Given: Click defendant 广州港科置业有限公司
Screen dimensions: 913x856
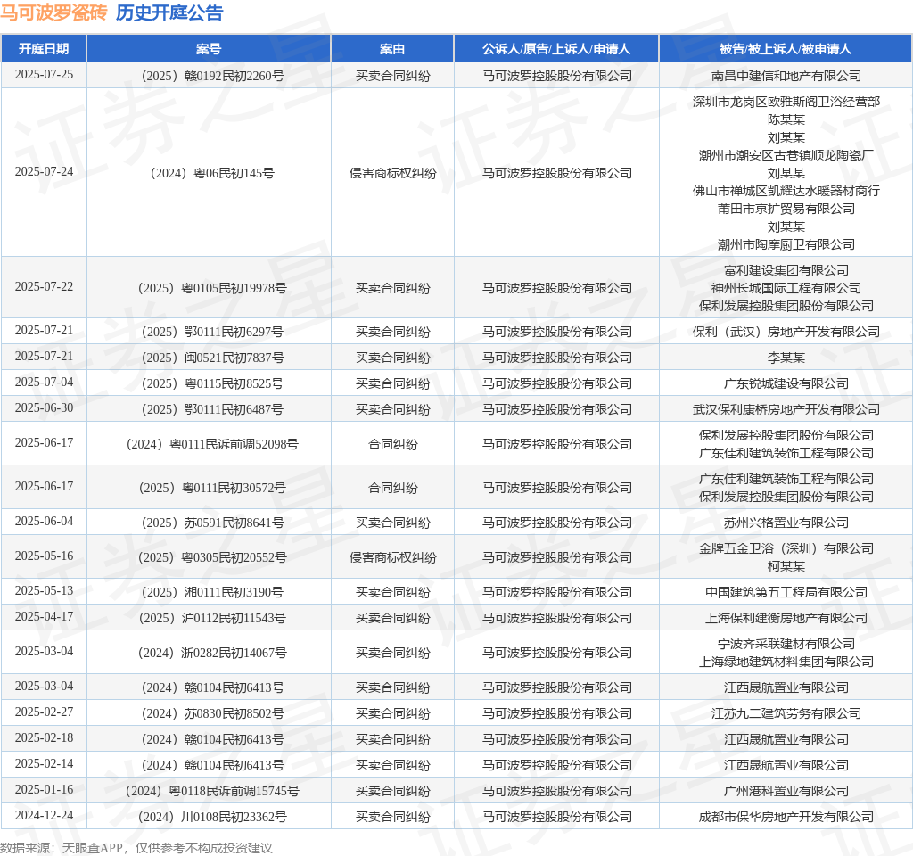Looking at the screenshot, I should tap(786, 791).
